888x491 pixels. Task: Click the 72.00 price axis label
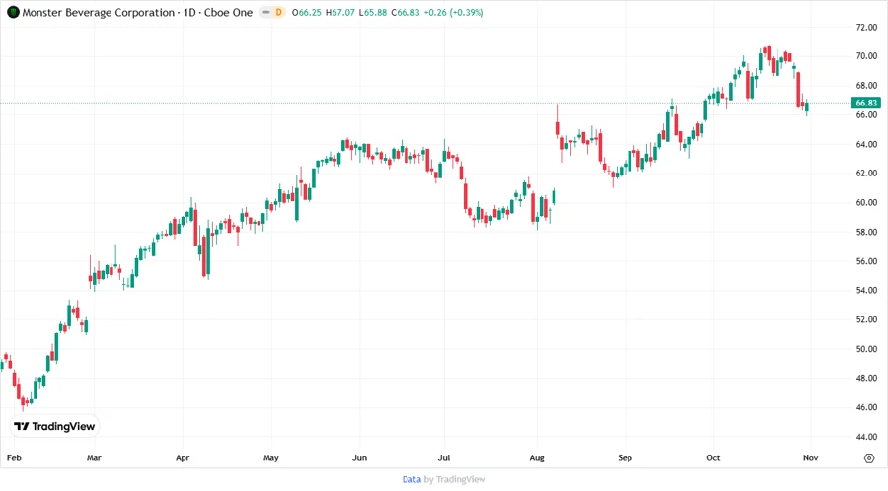(866, 28)
